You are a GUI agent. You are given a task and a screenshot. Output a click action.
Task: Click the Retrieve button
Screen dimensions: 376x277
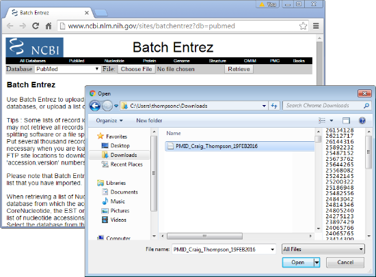point(239,69)
